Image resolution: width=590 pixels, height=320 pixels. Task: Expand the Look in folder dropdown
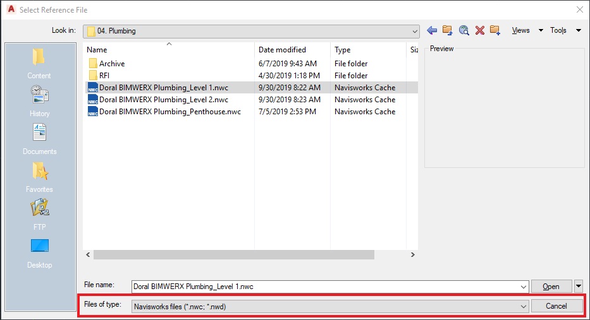415,31
